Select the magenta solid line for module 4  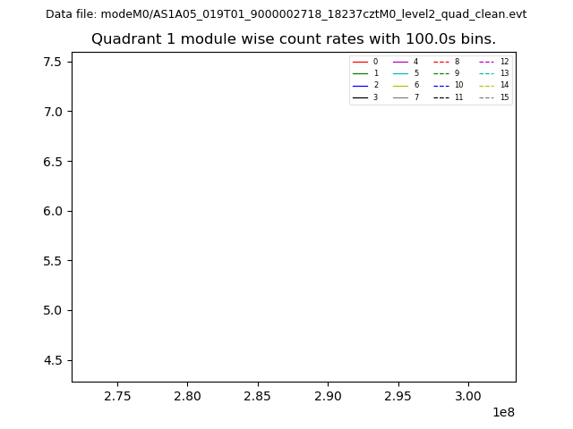click(x=400, y=62)
